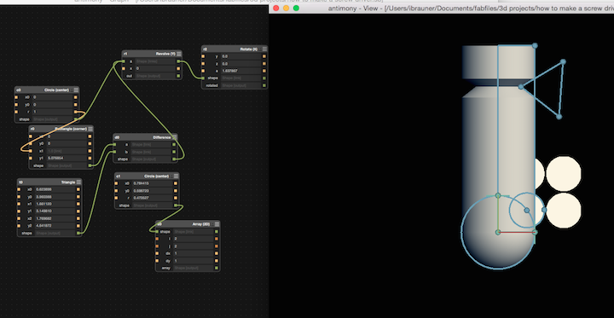Click the 'Triangle' node title
Image resolution: width=614 pixels, height=318 pixels.
click(68, 182)
